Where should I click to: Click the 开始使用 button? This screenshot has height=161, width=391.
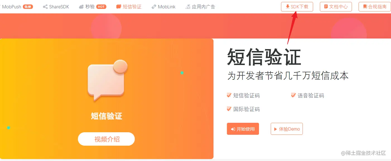243,129
